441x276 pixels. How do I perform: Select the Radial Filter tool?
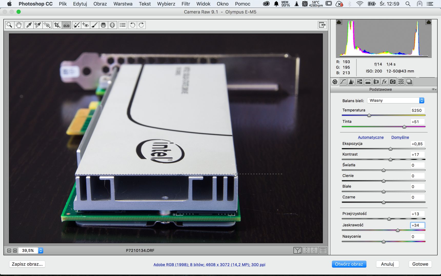coord(112,25)
